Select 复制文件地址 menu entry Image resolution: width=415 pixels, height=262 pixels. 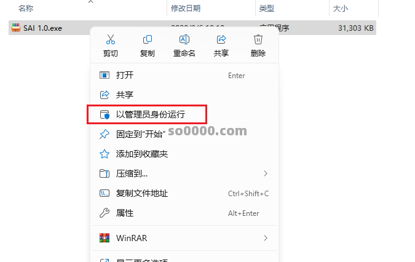(x=184, y=194)
